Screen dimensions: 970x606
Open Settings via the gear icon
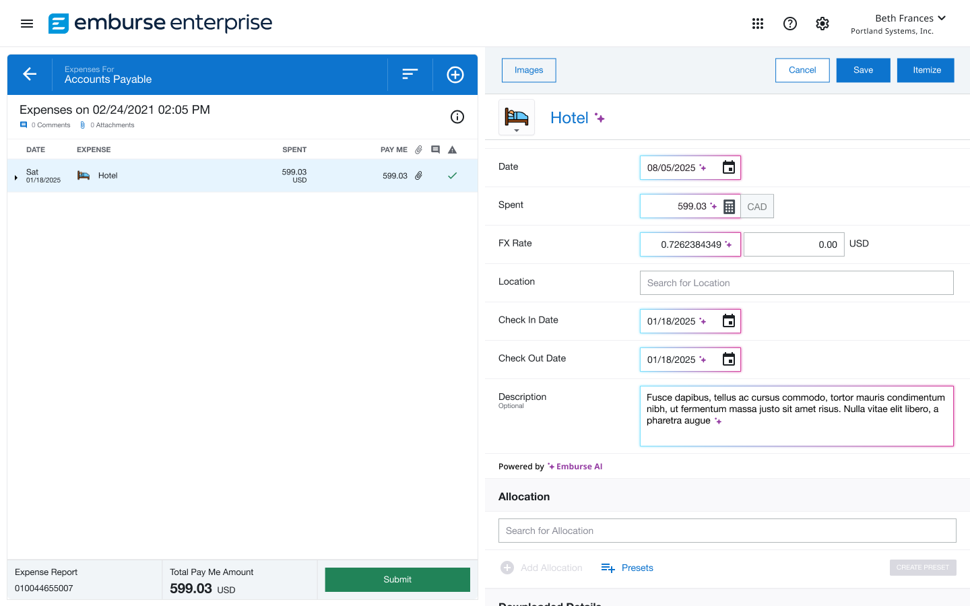pos(822,23)
